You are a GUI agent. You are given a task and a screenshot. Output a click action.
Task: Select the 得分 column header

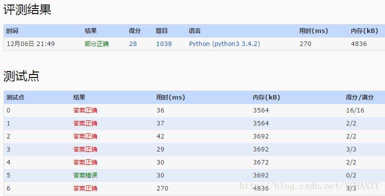tap(134, 31)
